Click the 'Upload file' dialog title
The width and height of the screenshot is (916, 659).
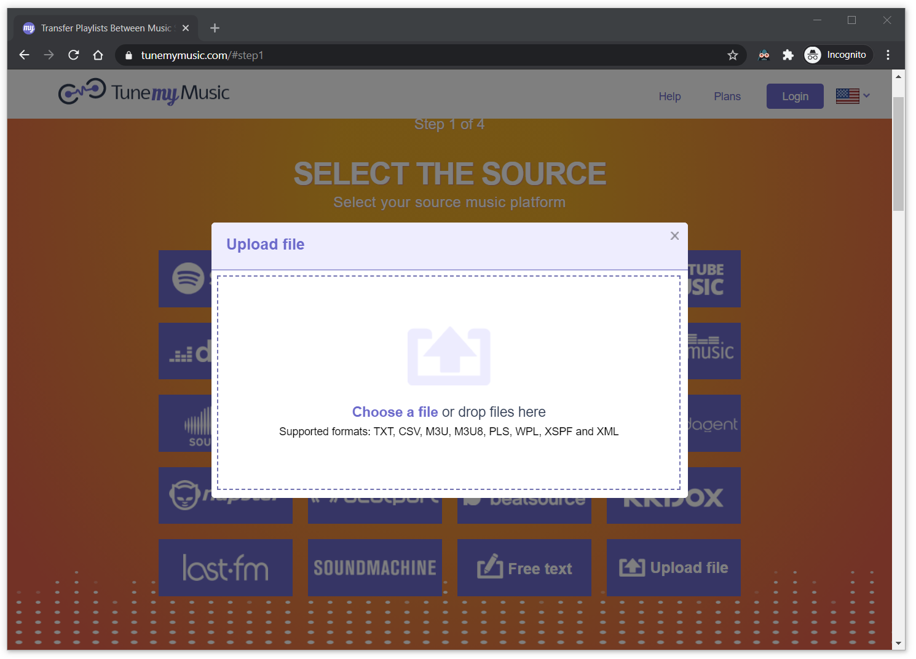[x=266, y=244]
